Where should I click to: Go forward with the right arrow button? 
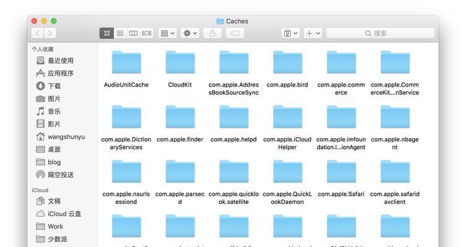50,33
